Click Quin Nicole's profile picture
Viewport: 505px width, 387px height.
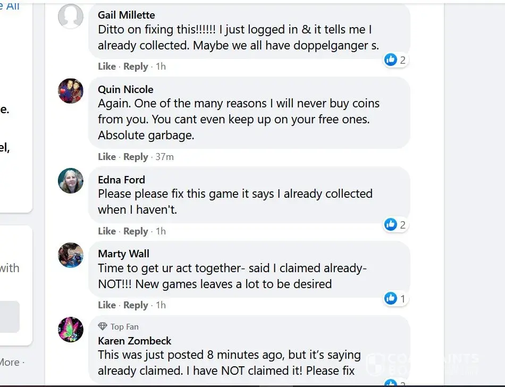[x=71, y=91]
